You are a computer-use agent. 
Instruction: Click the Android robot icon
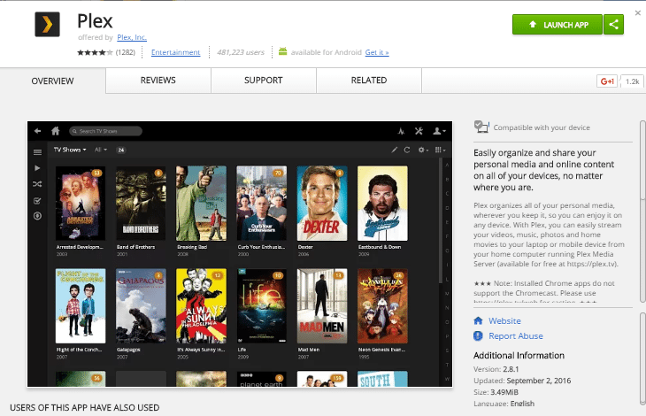(x=282, y=51)
